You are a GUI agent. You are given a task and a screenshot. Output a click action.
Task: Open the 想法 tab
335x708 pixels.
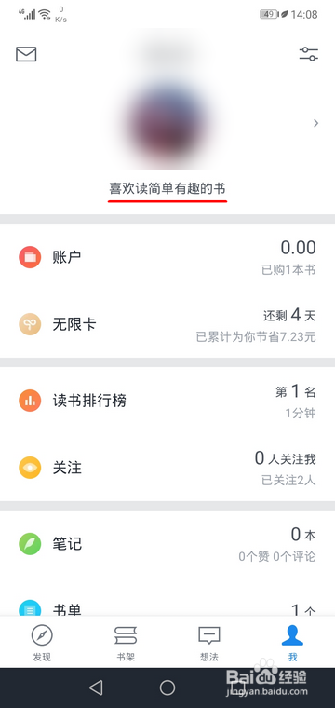coord(209,643)
